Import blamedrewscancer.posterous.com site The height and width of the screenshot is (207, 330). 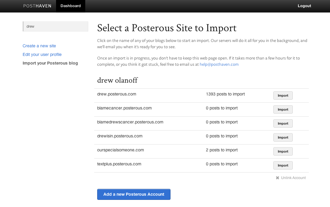pyautogui.click(x=283, y=123)
